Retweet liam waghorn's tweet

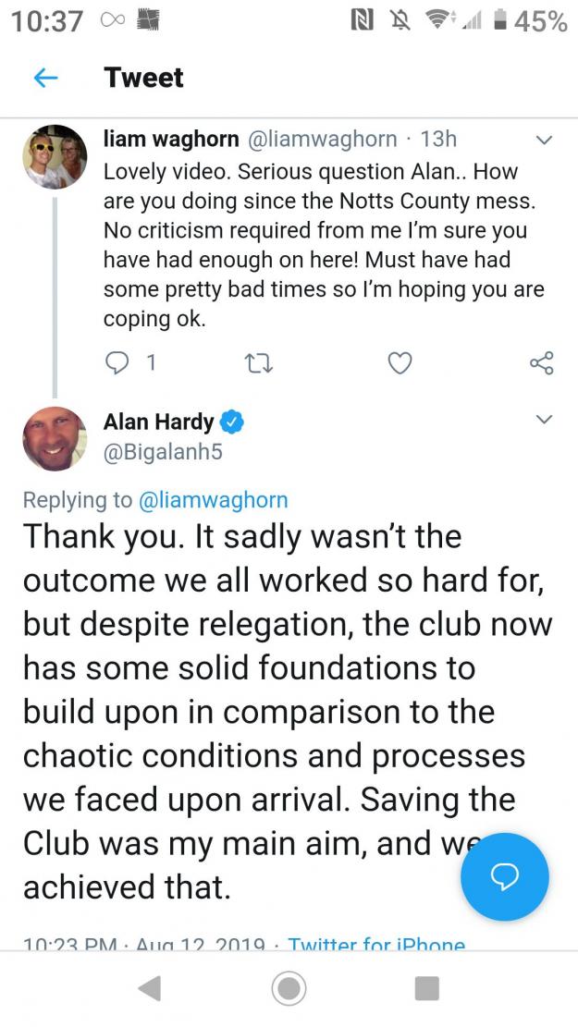pyautogui.click(x=258, y=362)
